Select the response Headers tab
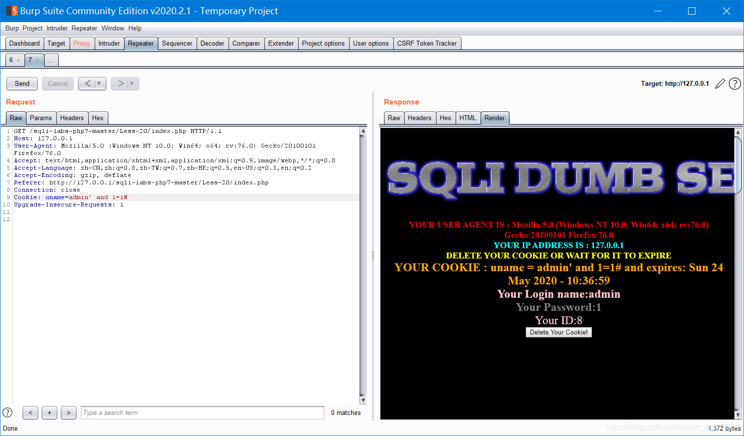The height and width of the screenshot is (436, 744). pyautogui.click(x=420, y=118)
